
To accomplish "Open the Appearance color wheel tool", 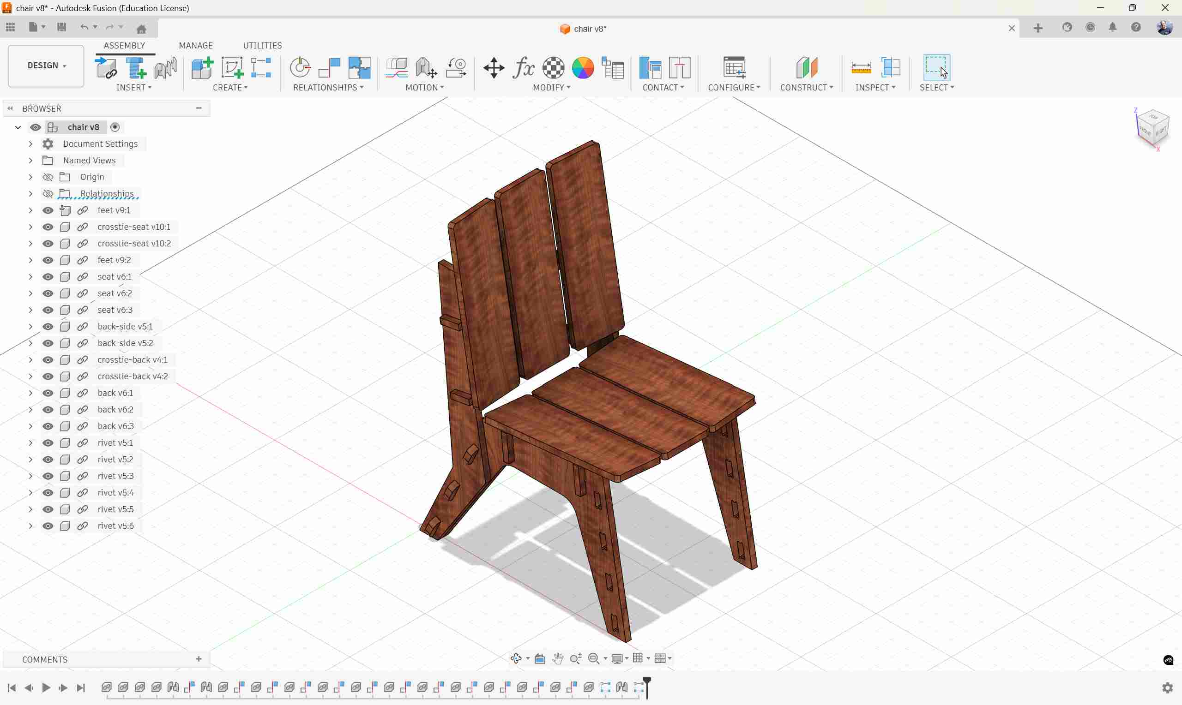I will click(583, 67).
